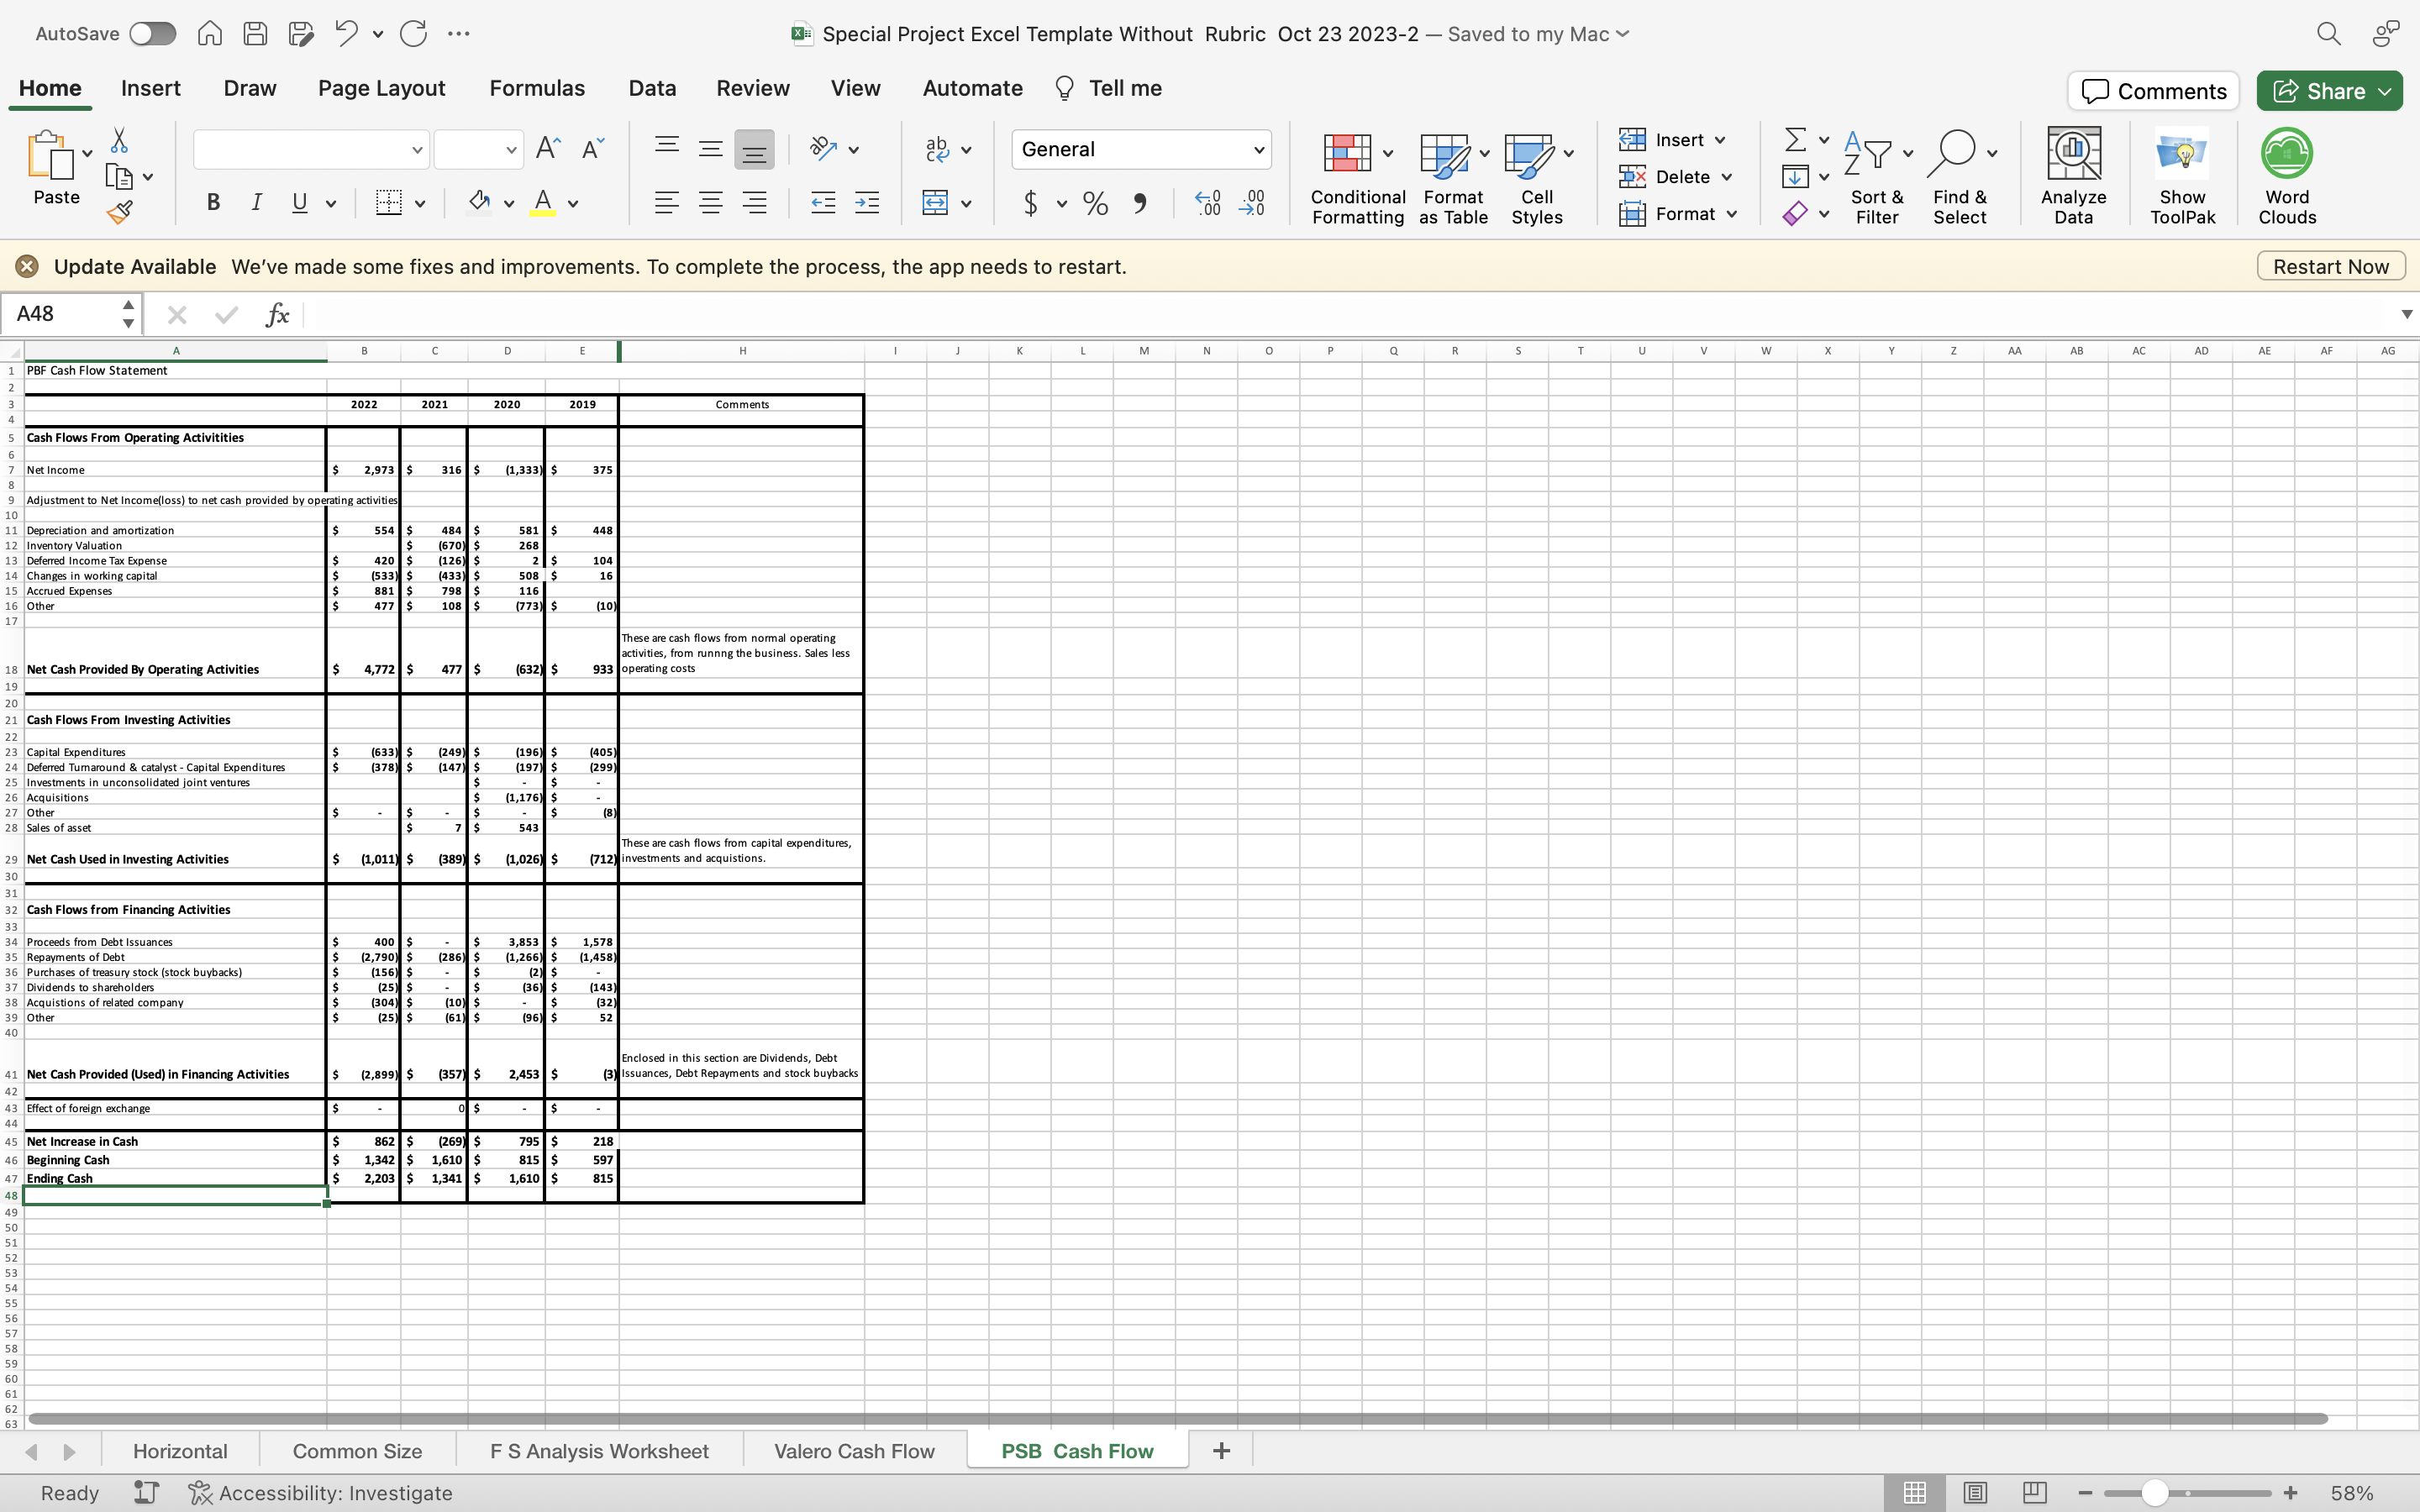2420x1512 pixels.
Task: Select the Net Income cell in column A
Action: click(175, 470)
